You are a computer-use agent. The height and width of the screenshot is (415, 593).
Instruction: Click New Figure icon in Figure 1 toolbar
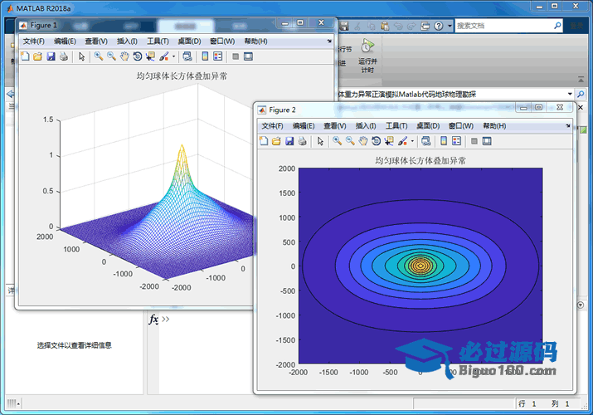(25, 56)
